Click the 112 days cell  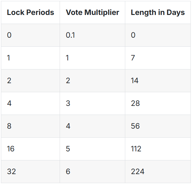point(158,149)
